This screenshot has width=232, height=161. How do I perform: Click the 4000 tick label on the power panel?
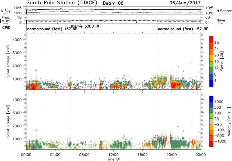17,40
